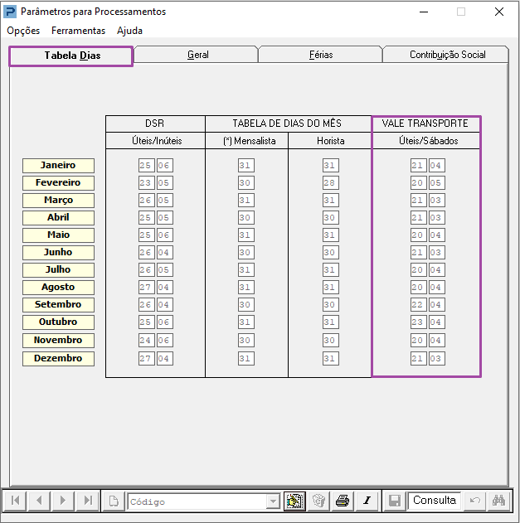
Task: Create a new record page icon
Action: [114, 501]
